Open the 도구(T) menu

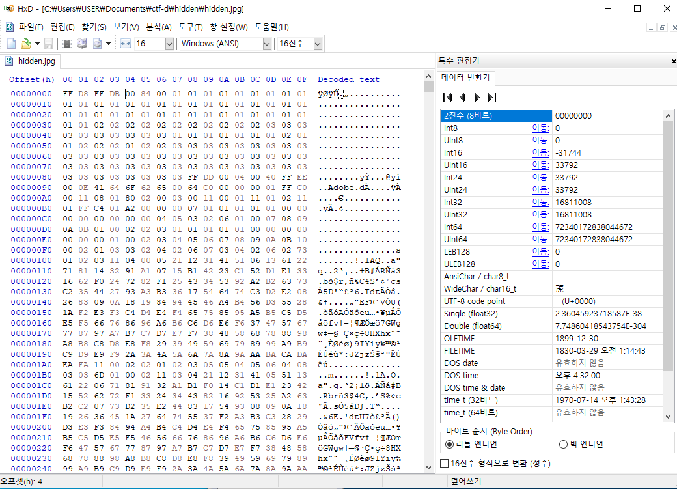click(190, 27)
